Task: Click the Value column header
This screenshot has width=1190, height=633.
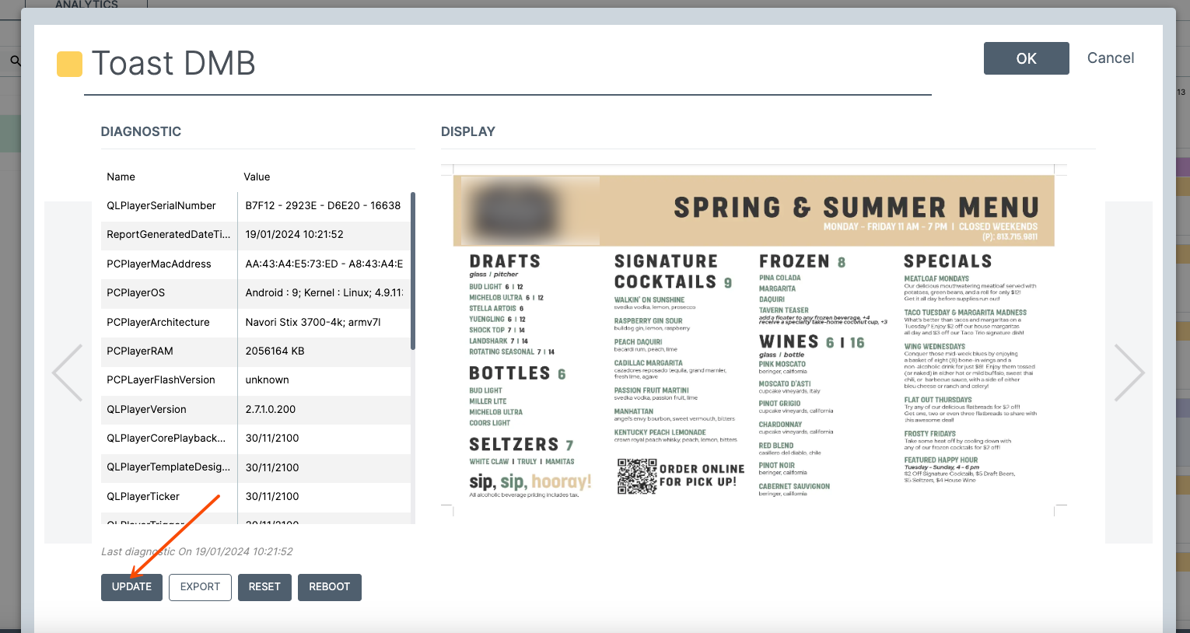Action: pyautogui.click(x=257, y=177)
